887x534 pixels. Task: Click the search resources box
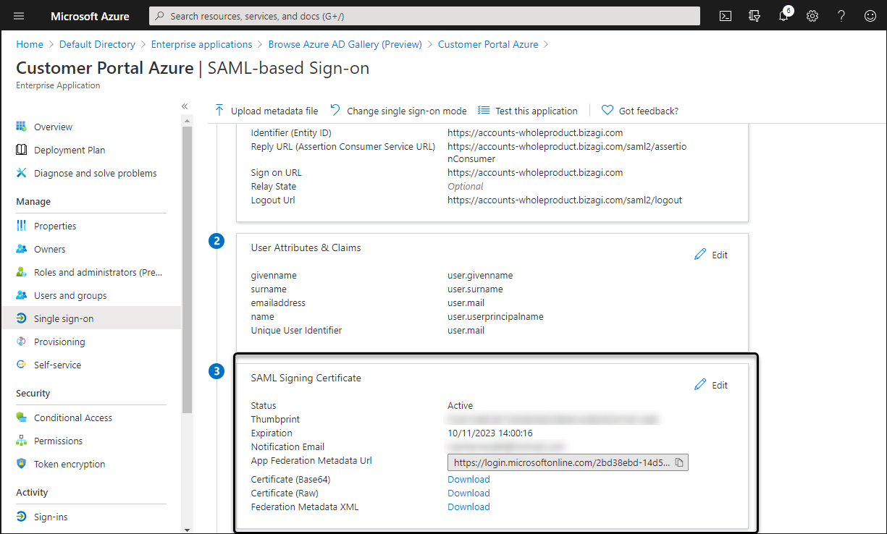tap(424, 16)
